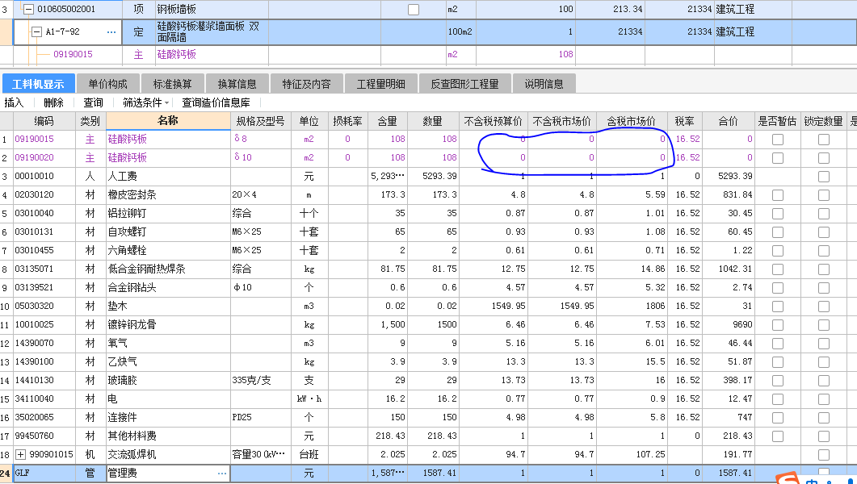Collapse the 010605002001 tree row

click(28, 9)
